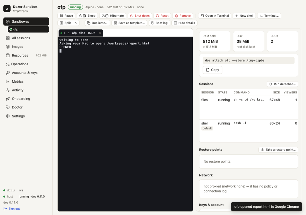
Task: Select the ofp sandbox tree item
Action: coord(28,29)
